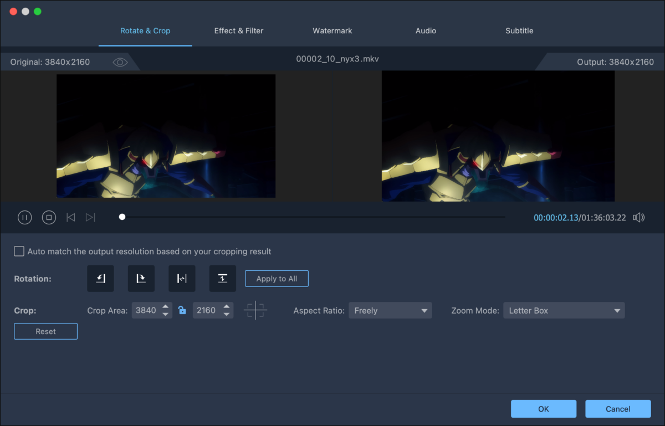Decrease crop height with down arrow
Image resolution: width=665 pixels, height=426 pixels.
226,315
